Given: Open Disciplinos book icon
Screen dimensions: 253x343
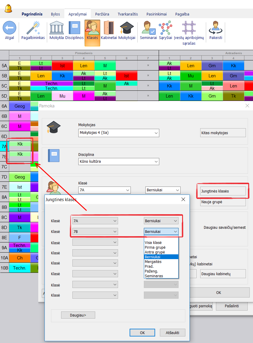Looking at the screenshot, I should [x=74, y=29].
